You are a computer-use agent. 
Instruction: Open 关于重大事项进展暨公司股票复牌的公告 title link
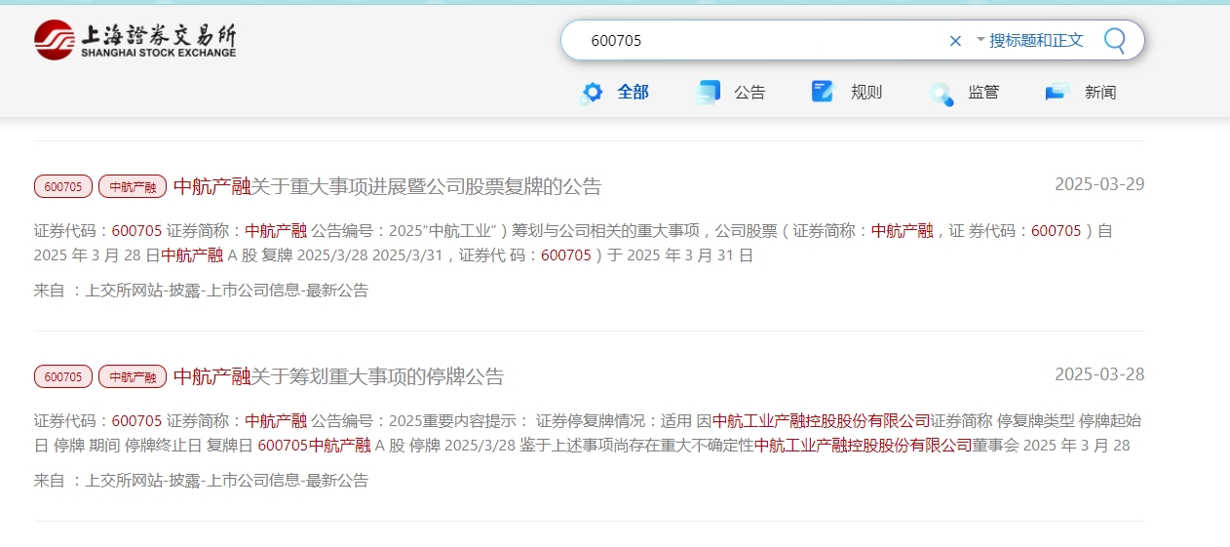point(388,186)
